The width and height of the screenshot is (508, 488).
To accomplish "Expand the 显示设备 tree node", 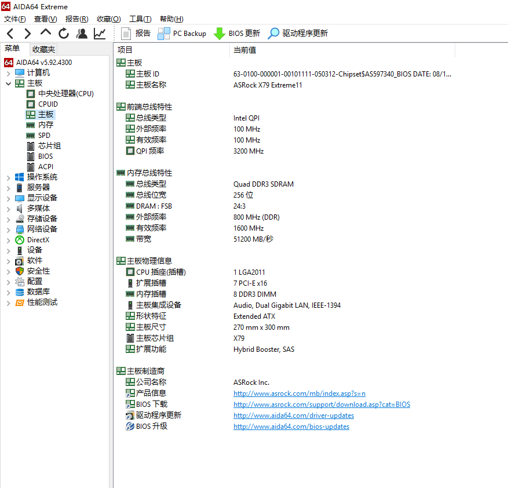I will [9, 198].
